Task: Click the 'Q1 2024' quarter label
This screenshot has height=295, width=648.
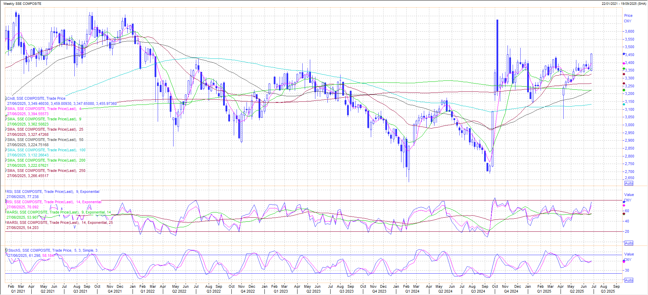Action: tap(412, 291)
